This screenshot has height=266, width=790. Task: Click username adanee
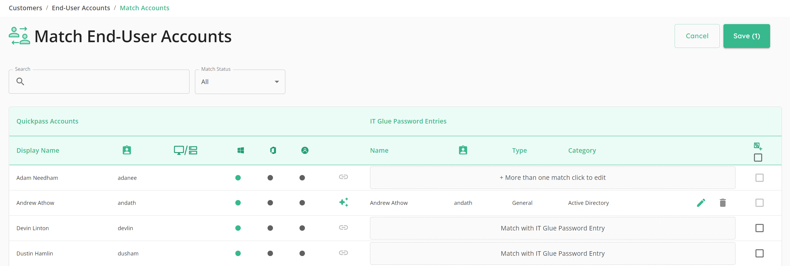tap(127, 178)
